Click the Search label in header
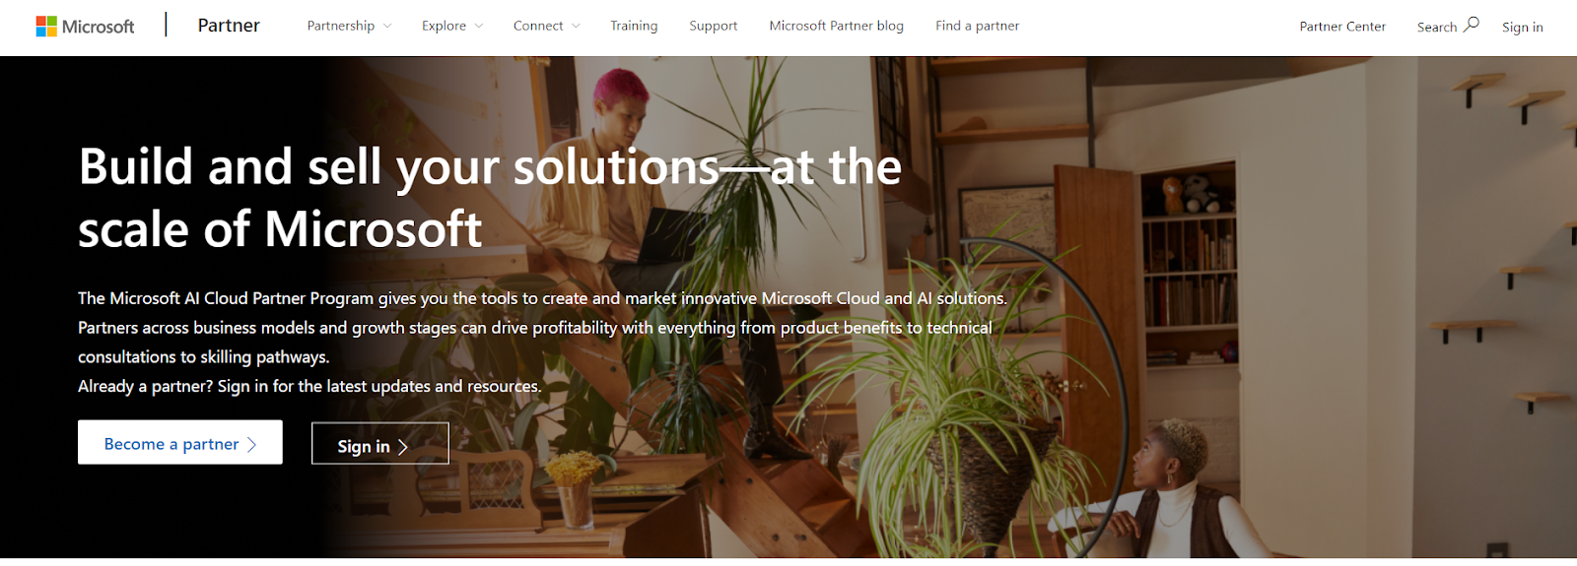Screen dimensions: 1577x566 coord(1437,27)
